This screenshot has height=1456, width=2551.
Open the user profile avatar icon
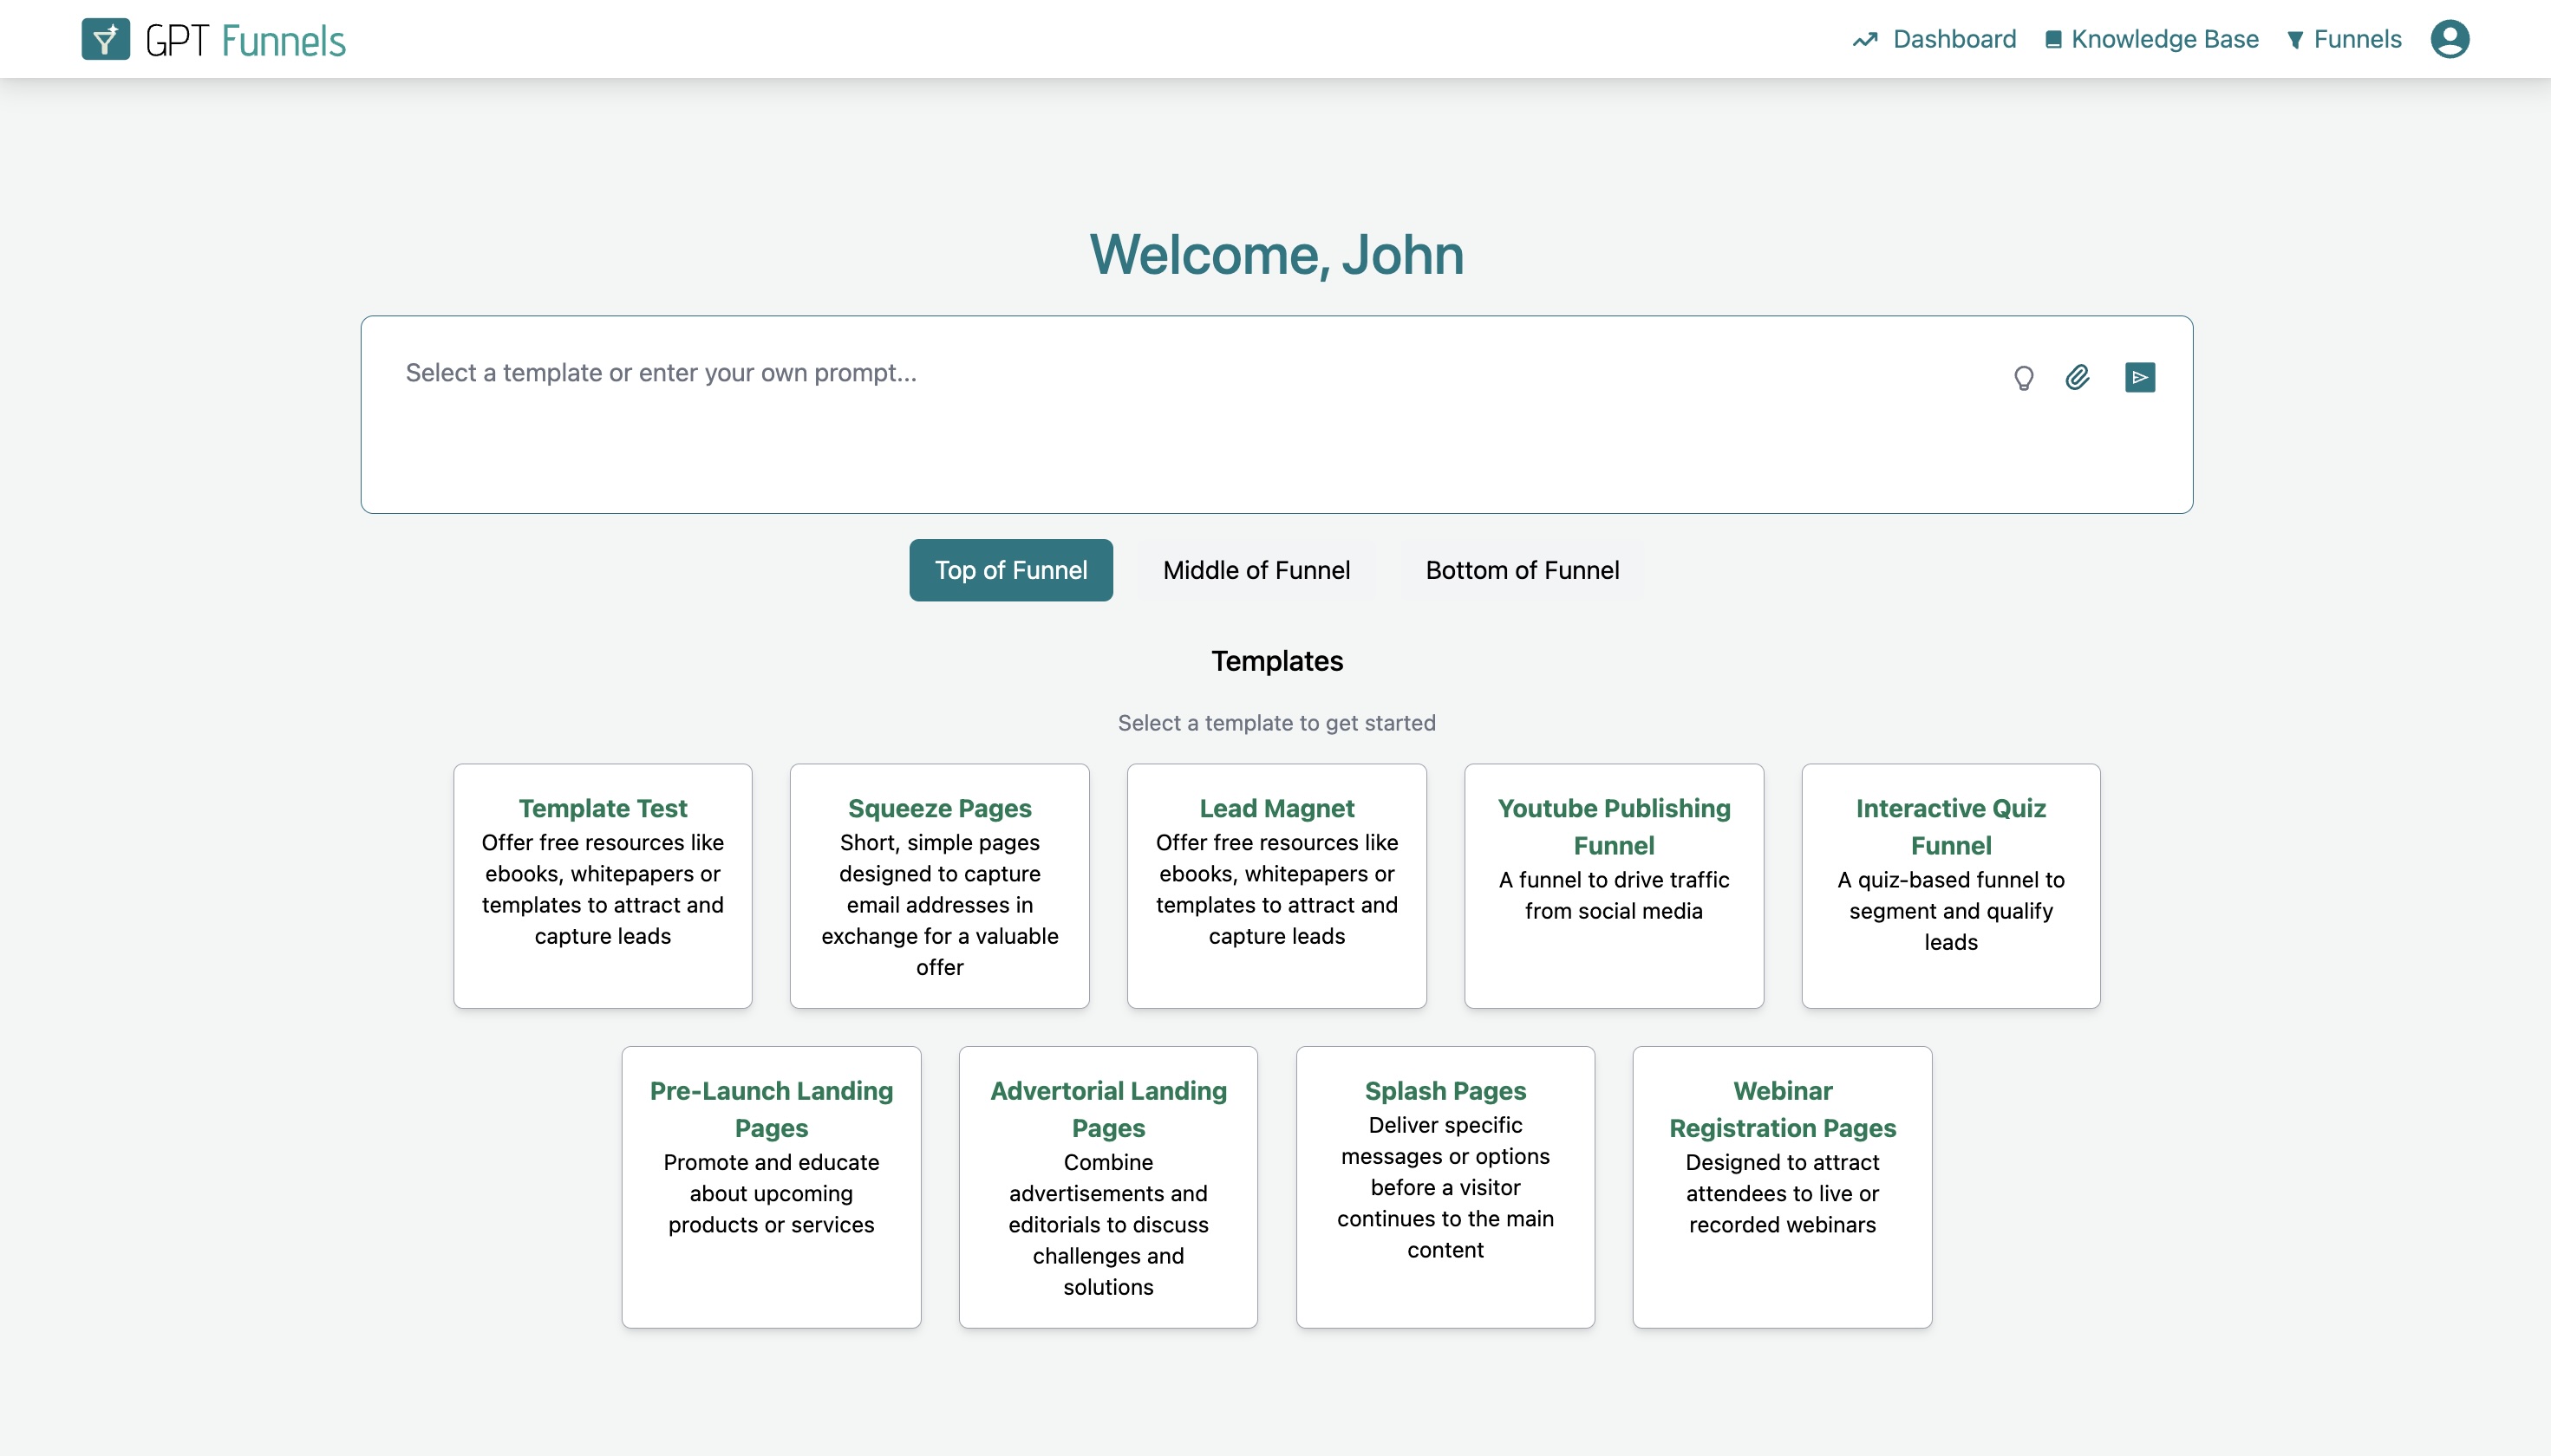(x=2449, y=40)
